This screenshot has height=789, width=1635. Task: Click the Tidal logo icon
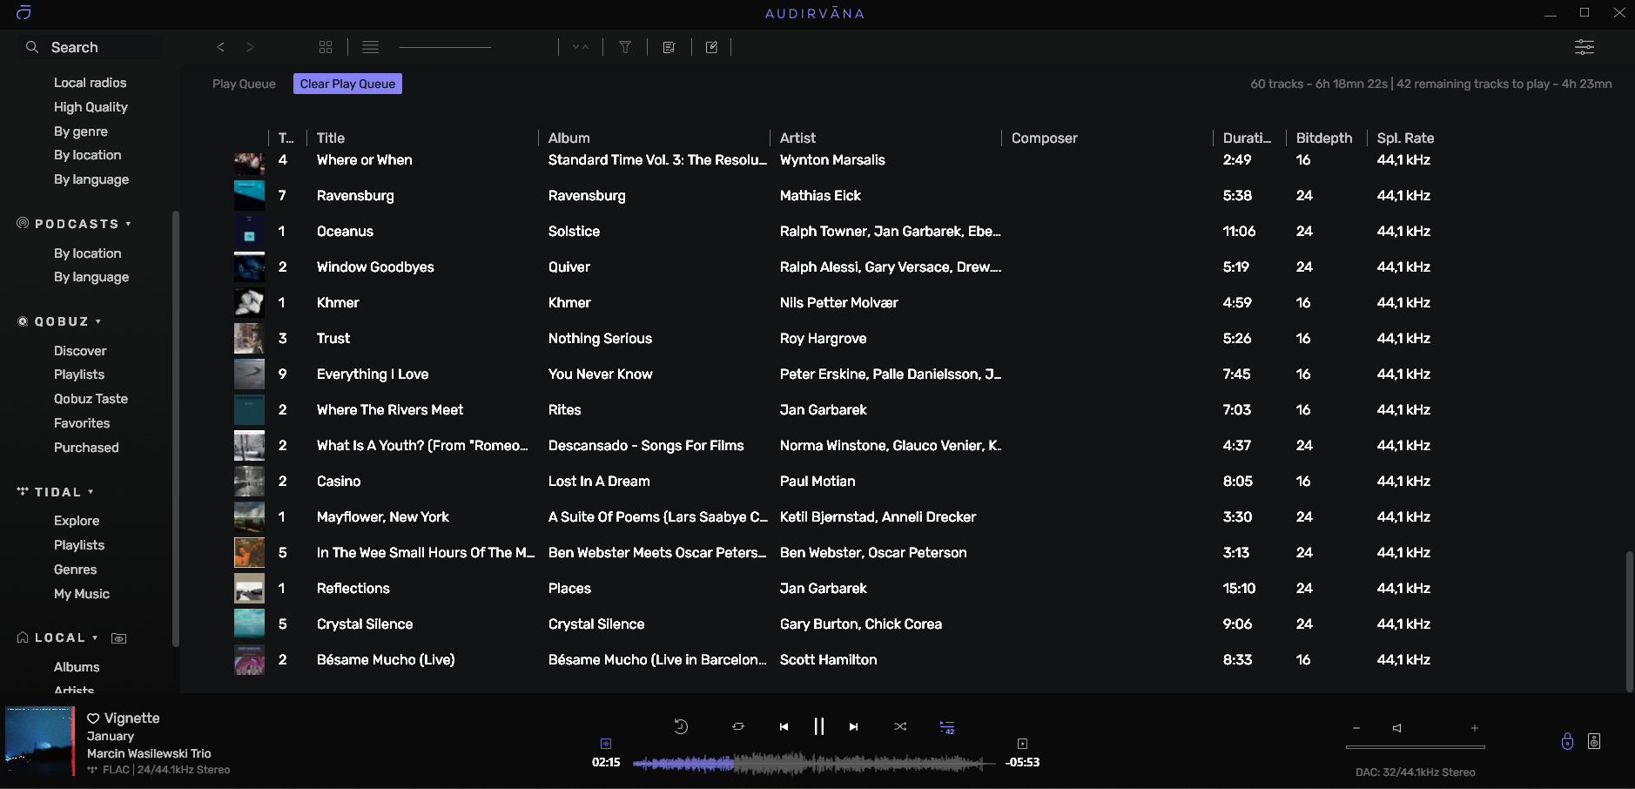point(23,491)
